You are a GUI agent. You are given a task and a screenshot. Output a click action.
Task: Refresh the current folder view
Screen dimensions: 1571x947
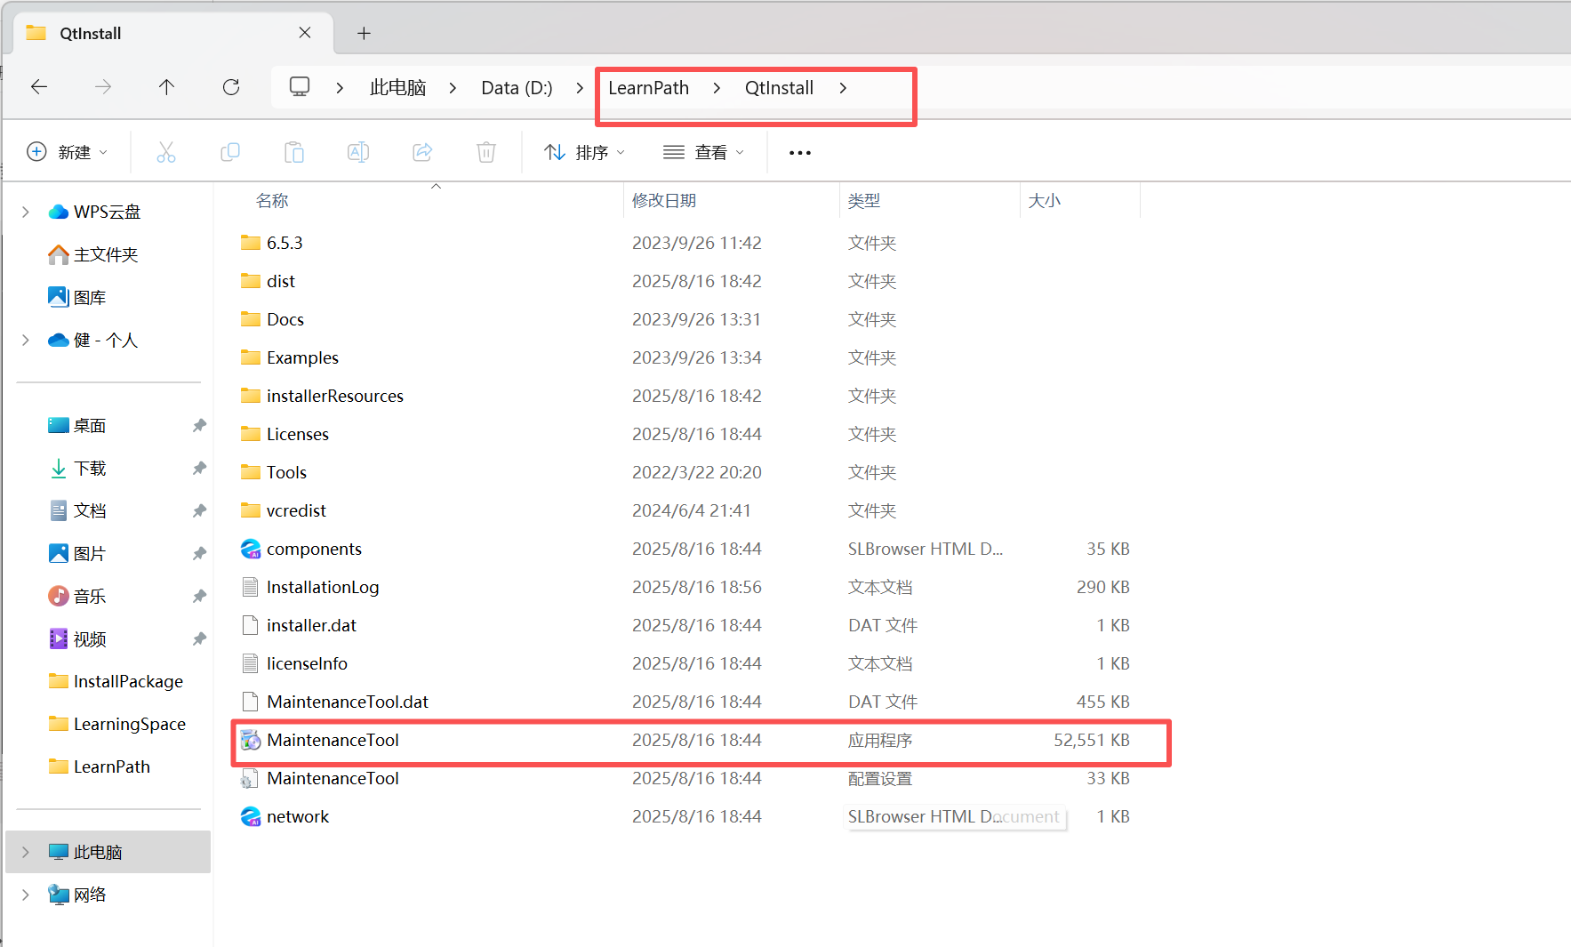click(231, 87)
